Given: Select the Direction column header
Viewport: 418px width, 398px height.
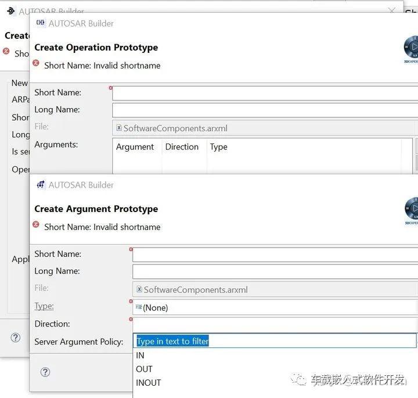Looking at the screenshot, I should point(182,147).
